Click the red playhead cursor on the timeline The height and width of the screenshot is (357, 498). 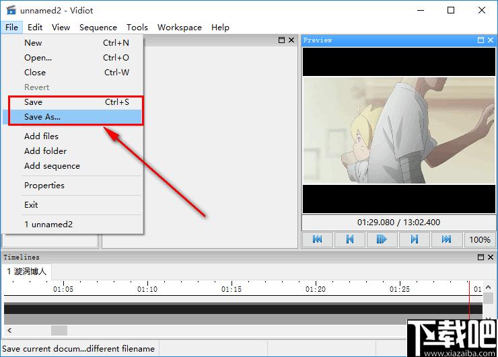[x=469, y=300]
